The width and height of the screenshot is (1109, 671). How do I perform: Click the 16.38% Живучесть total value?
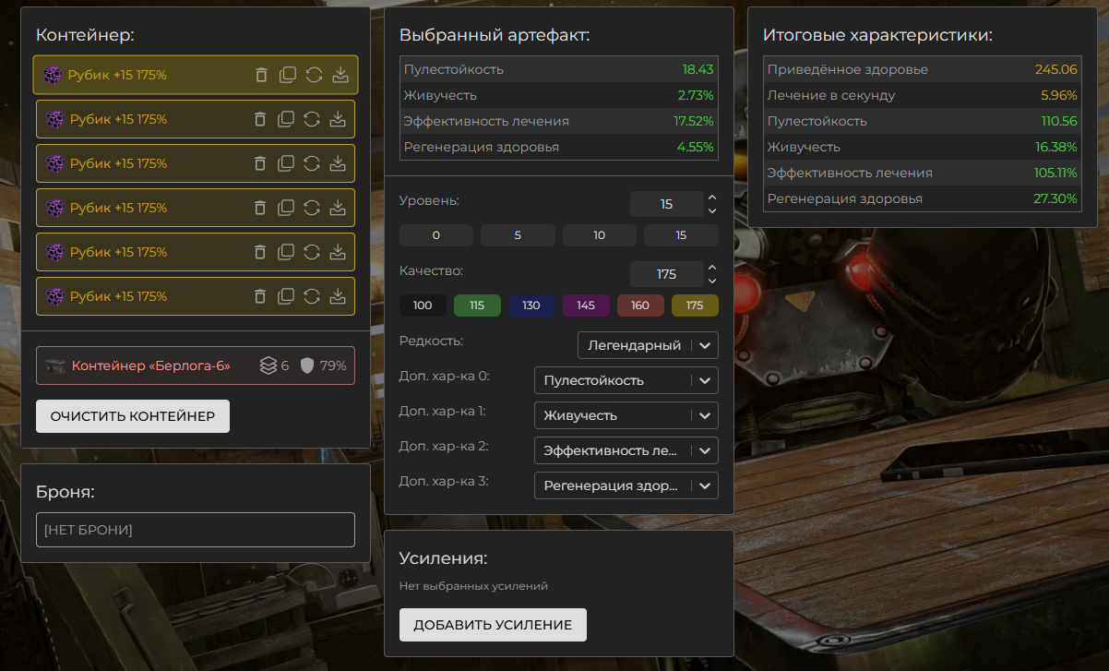click(1056, 147)
